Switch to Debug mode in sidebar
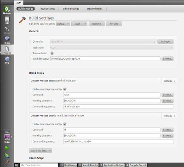The image size is (184, 167). tap(7, 40)
